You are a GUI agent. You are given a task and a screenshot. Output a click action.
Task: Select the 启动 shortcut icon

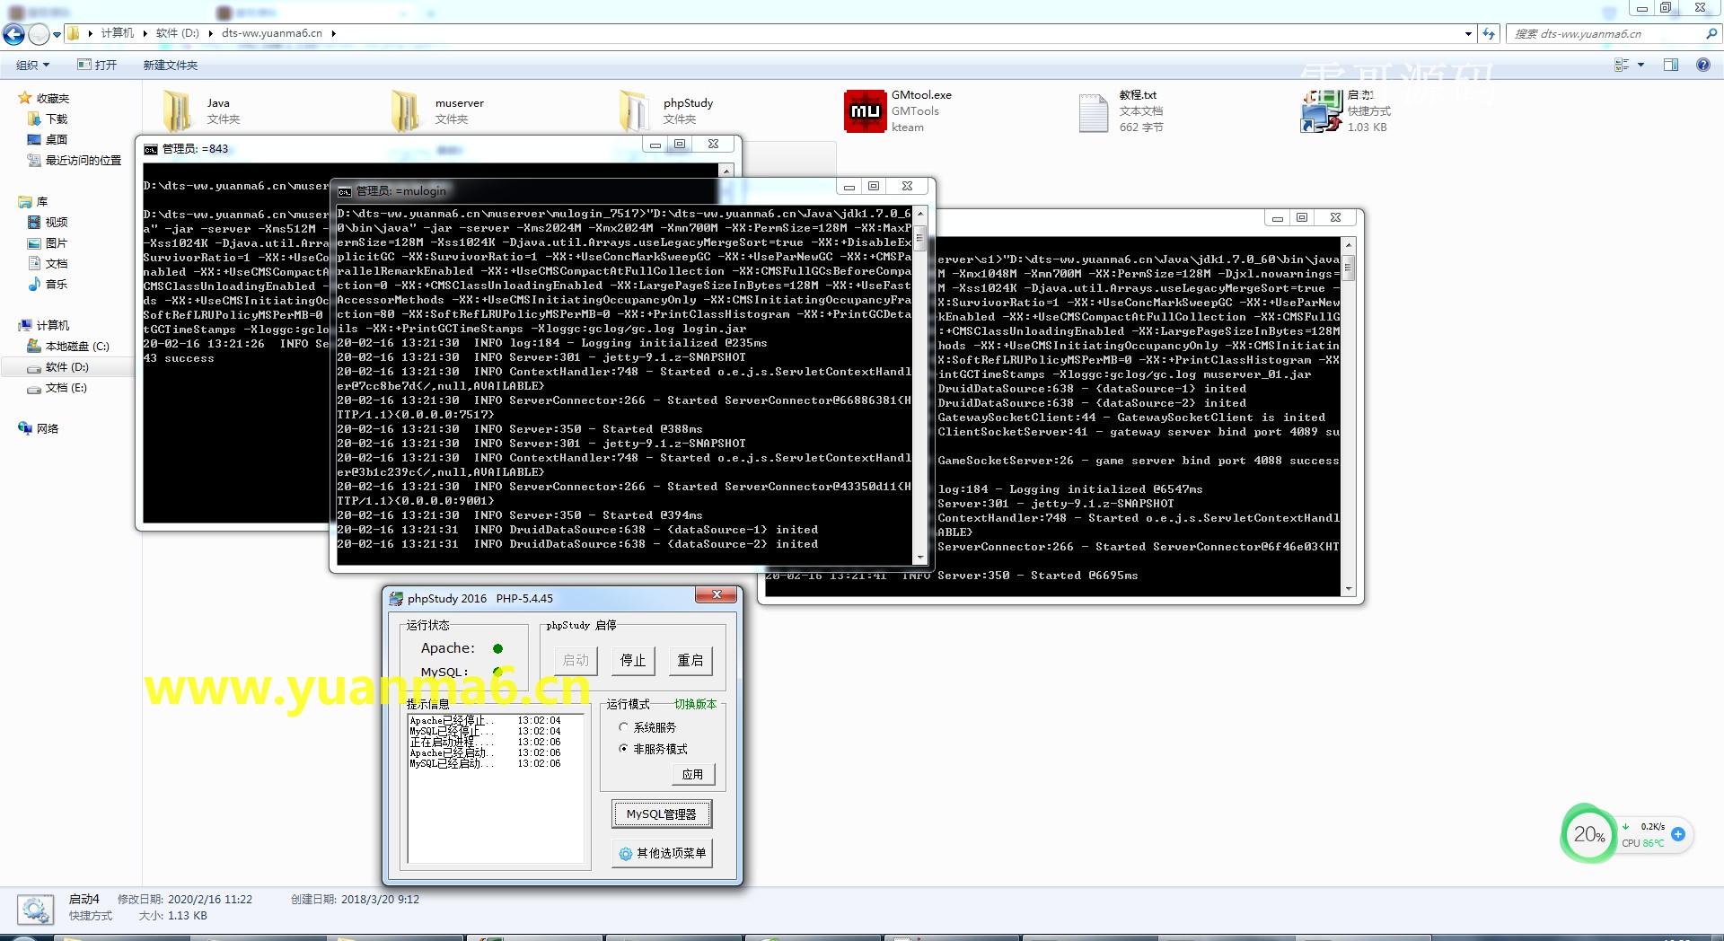1321,110
